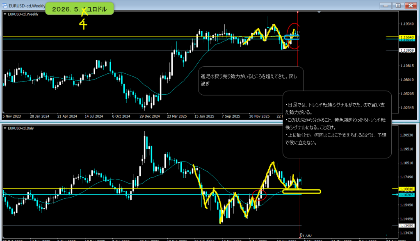Click the 'EURUSD-cd,Daily' chart title text
The width and height of the screenshot is (420, 241).
click(x=21, y=128)
